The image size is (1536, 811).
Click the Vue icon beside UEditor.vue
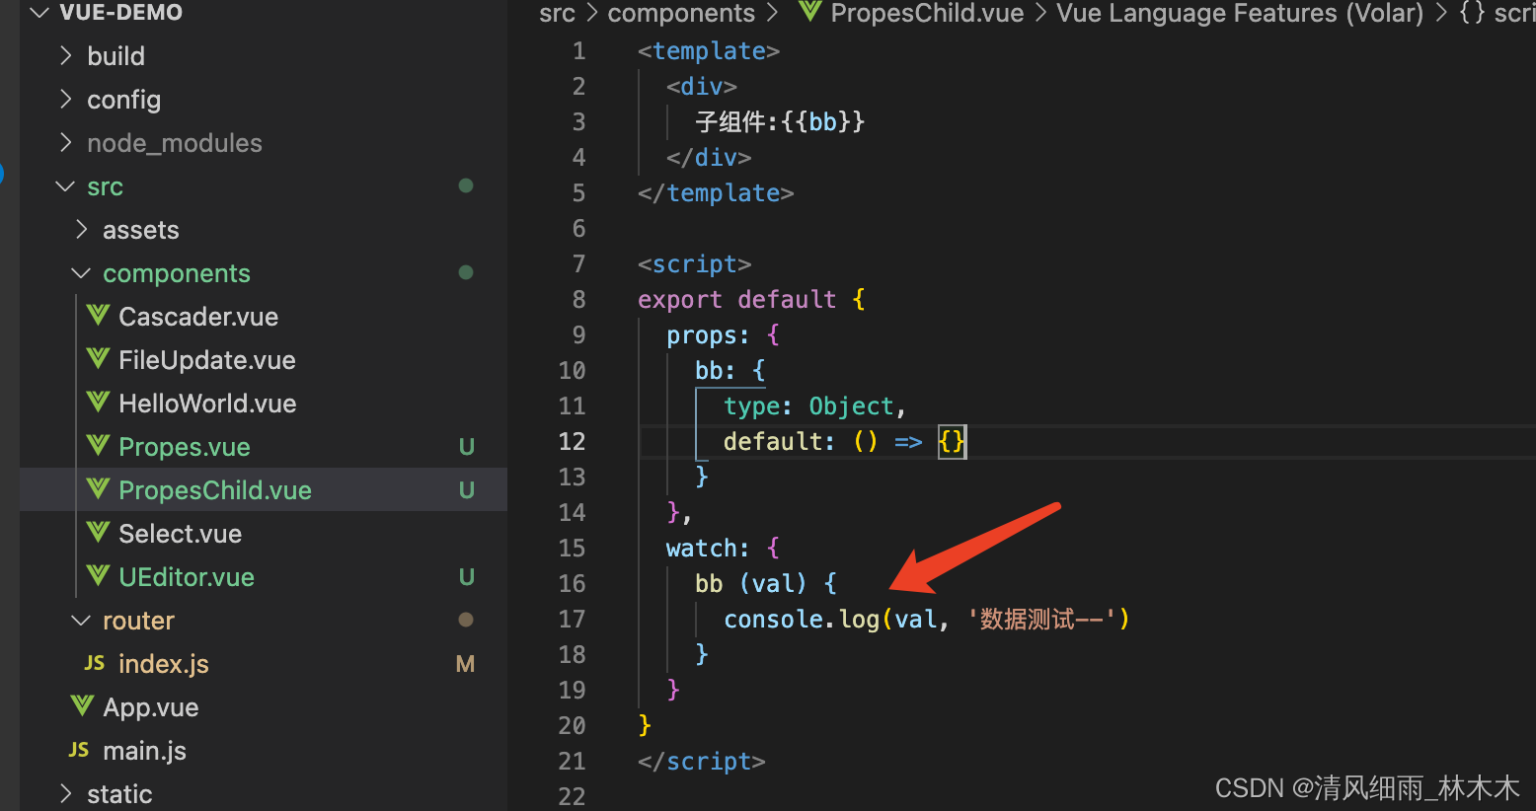[98, 575]
